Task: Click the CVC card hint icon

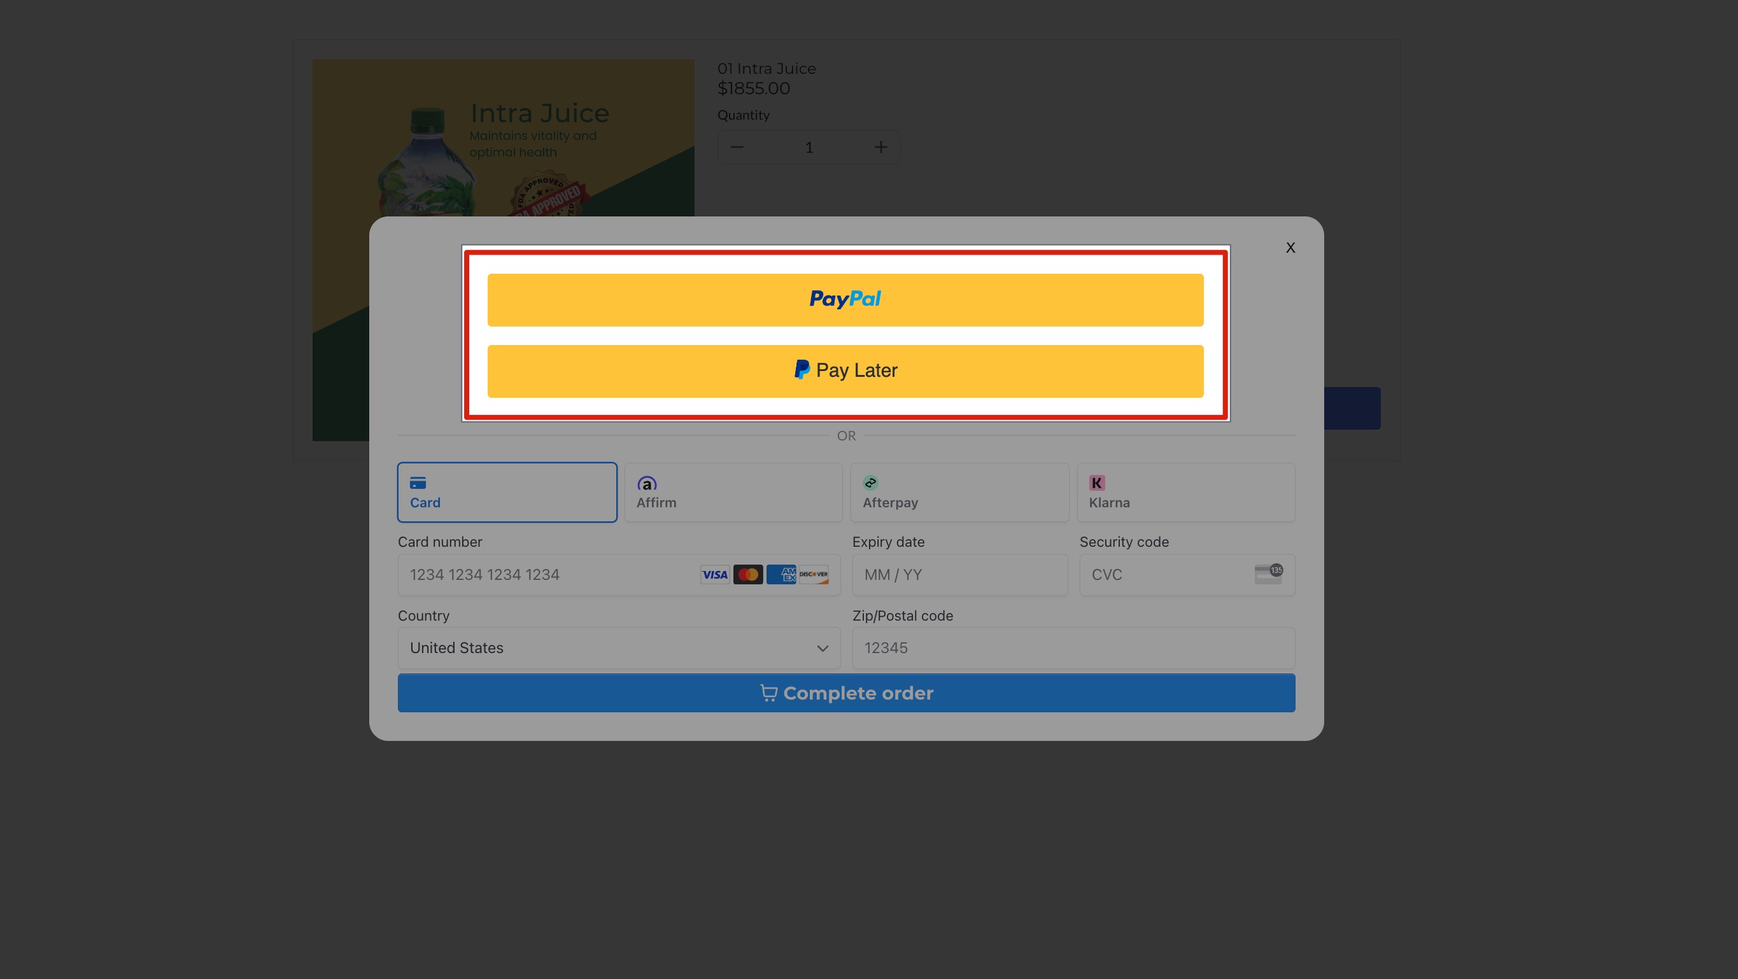Action: coord(1268,574)
